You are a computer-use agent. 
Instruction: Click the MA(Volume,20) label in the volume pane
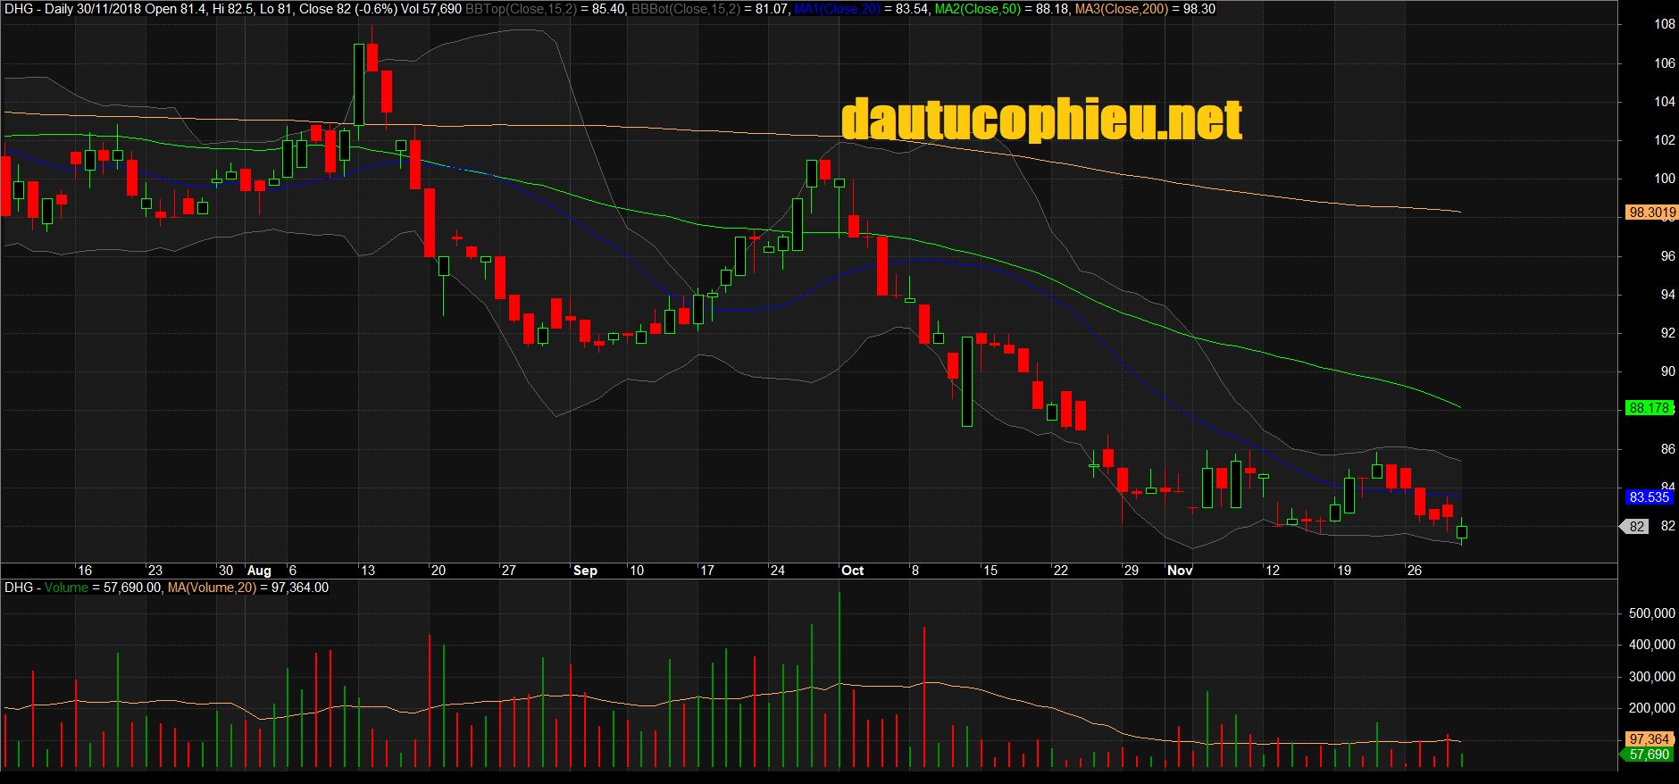click(x=212, y=588)
